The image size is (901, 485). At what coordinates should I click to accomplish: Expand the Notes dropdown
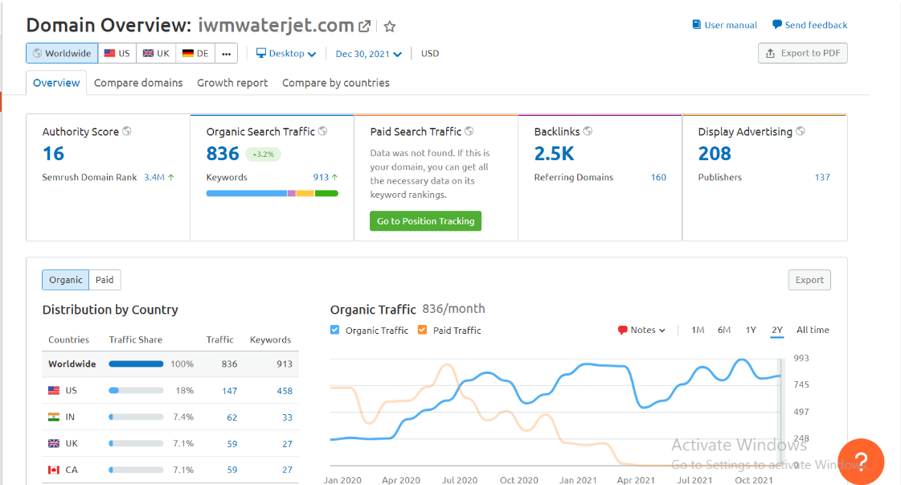(642, 331)
